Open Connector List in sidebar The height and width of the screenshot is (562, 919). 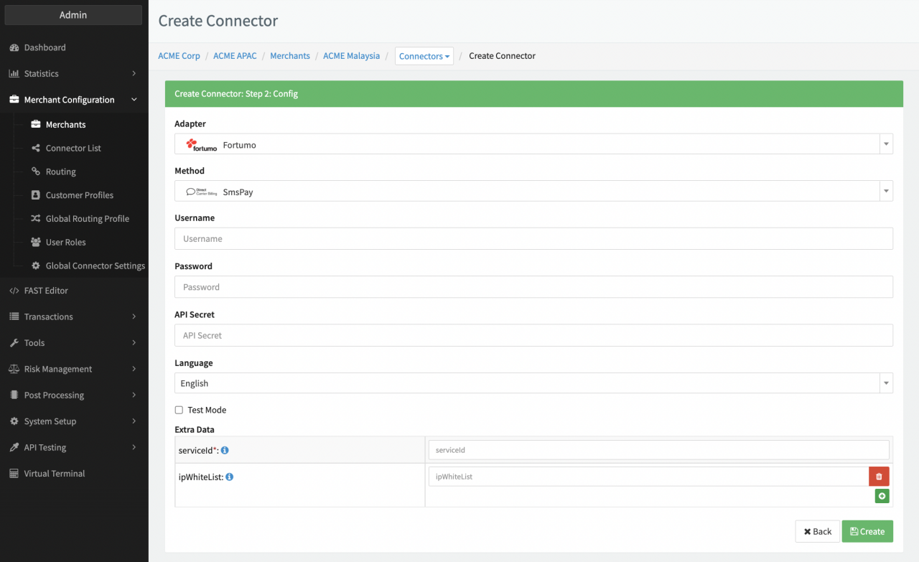[x=73, y=148]
